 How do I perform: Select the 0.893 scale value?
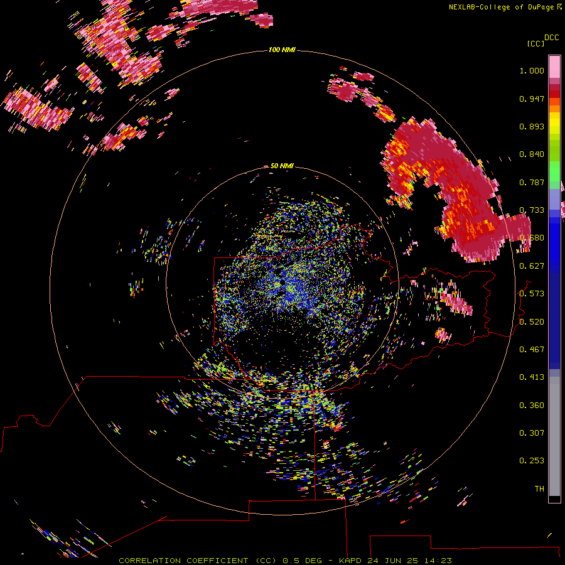point(532,126)
